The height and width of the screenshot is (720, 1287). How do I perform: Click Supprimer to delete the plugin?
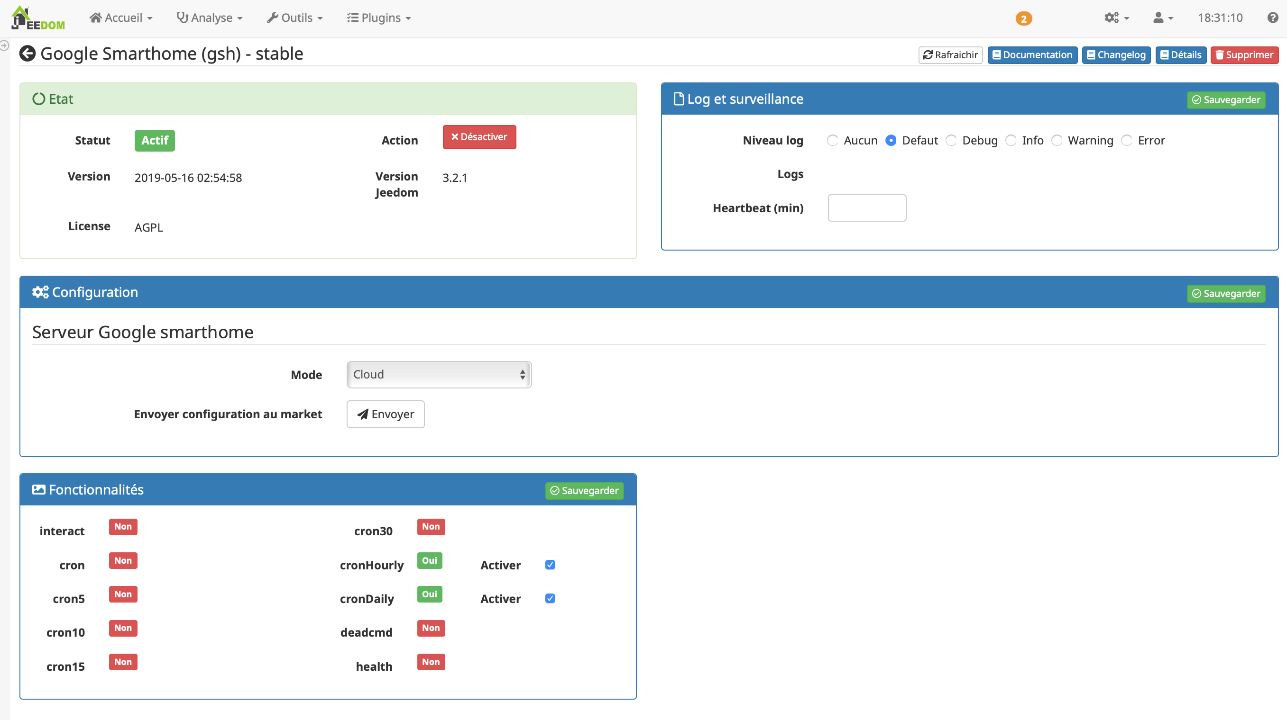point(1244,55)
